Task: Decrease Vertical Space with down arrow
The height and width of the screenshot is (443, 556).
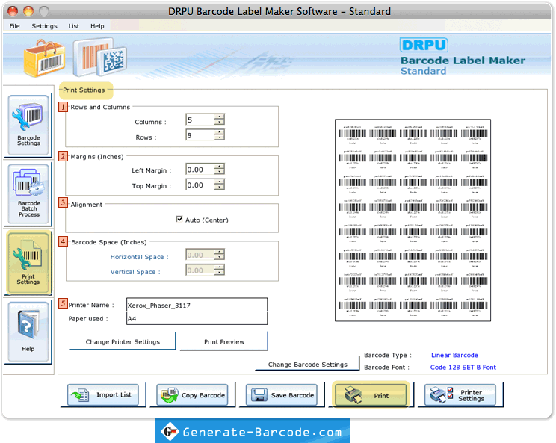Action: 220,273
